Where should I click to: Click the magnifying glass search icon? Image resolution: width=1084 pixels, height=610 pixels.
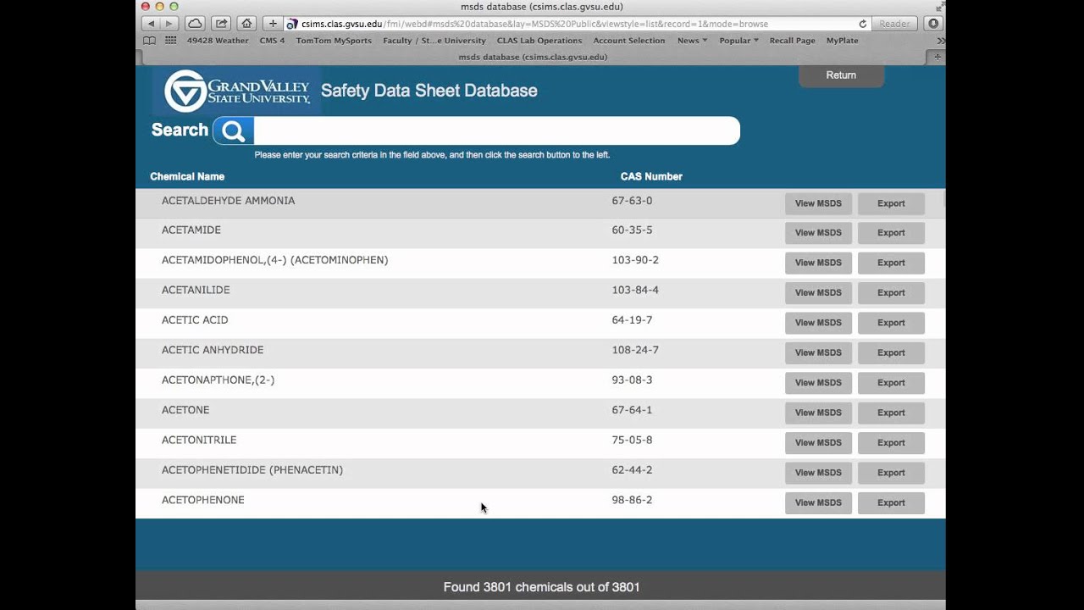(x=234, y=130)
